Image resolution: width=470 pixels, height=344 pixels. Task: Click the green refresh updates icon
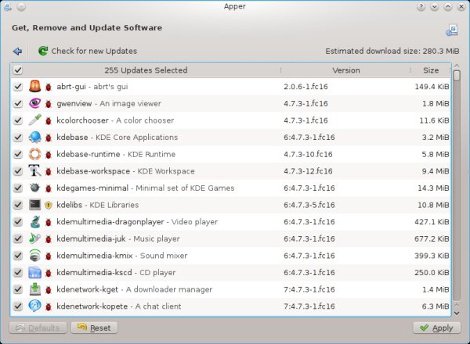[x=43, y=51]
